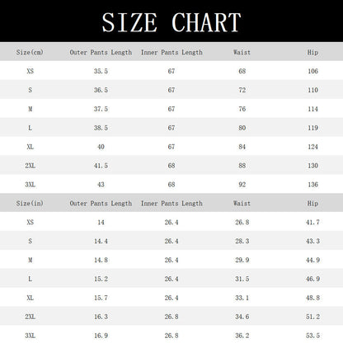343x343 pixels.
Task: Select the hip value 119 for size L
Action: (312, 128)
